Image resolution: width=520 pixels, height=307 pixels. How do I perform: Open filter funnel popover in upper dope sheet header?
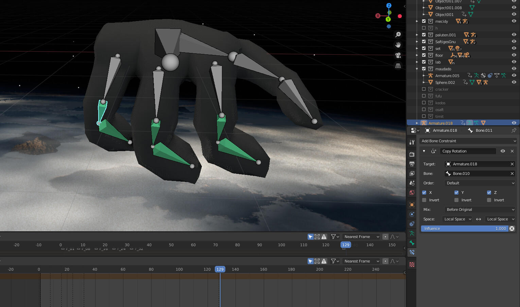point(335,237)
